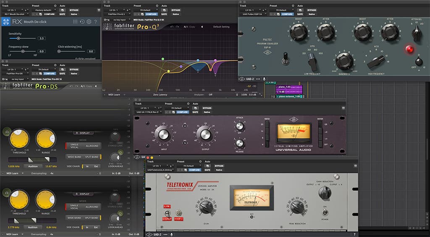This screenshot has height=237, width=430.
Task: Click the Click widening slider handle
Action: (x=59, y=51)
